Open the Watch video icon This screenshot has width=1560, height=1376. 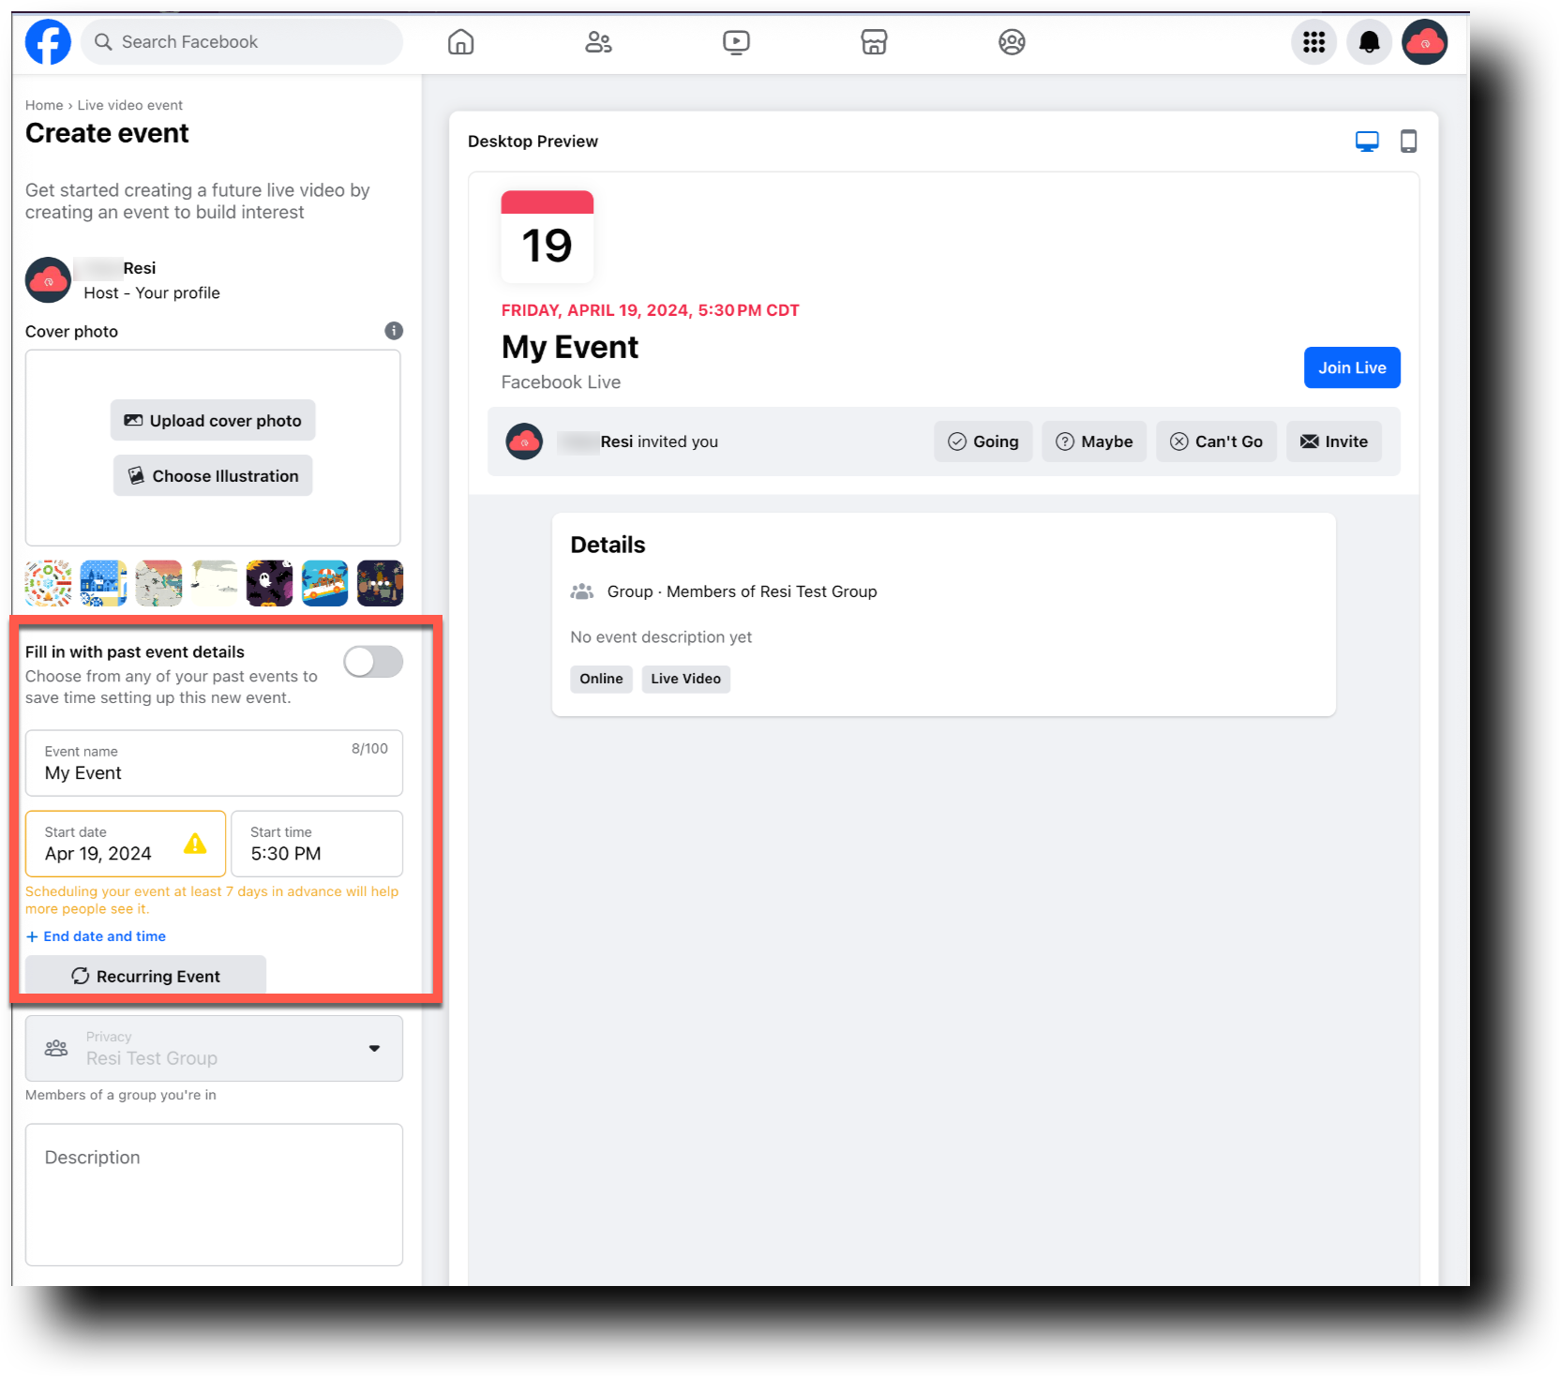pyautogui.click(x=737, y=41)
